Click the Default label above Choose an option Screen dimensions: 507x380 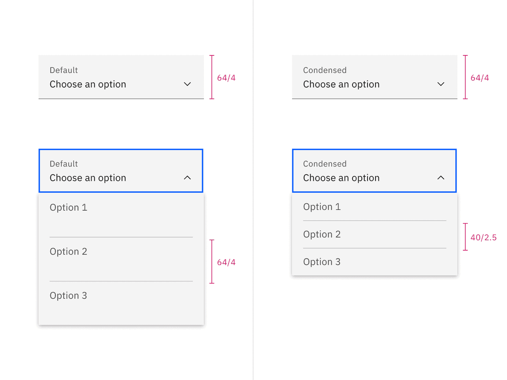[63, 70]
